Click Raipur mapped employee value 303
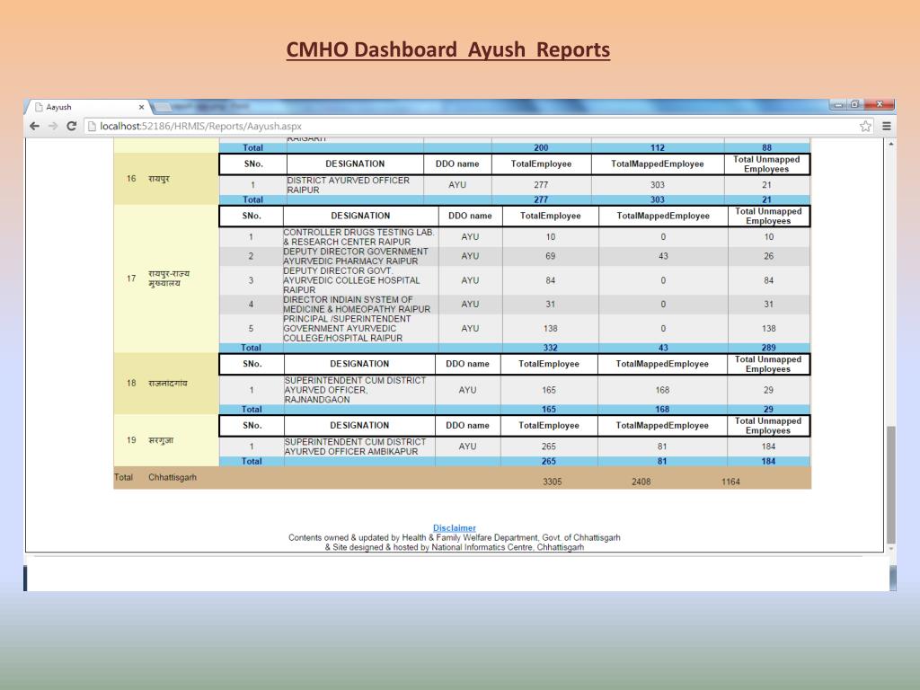 click(657, 185)
